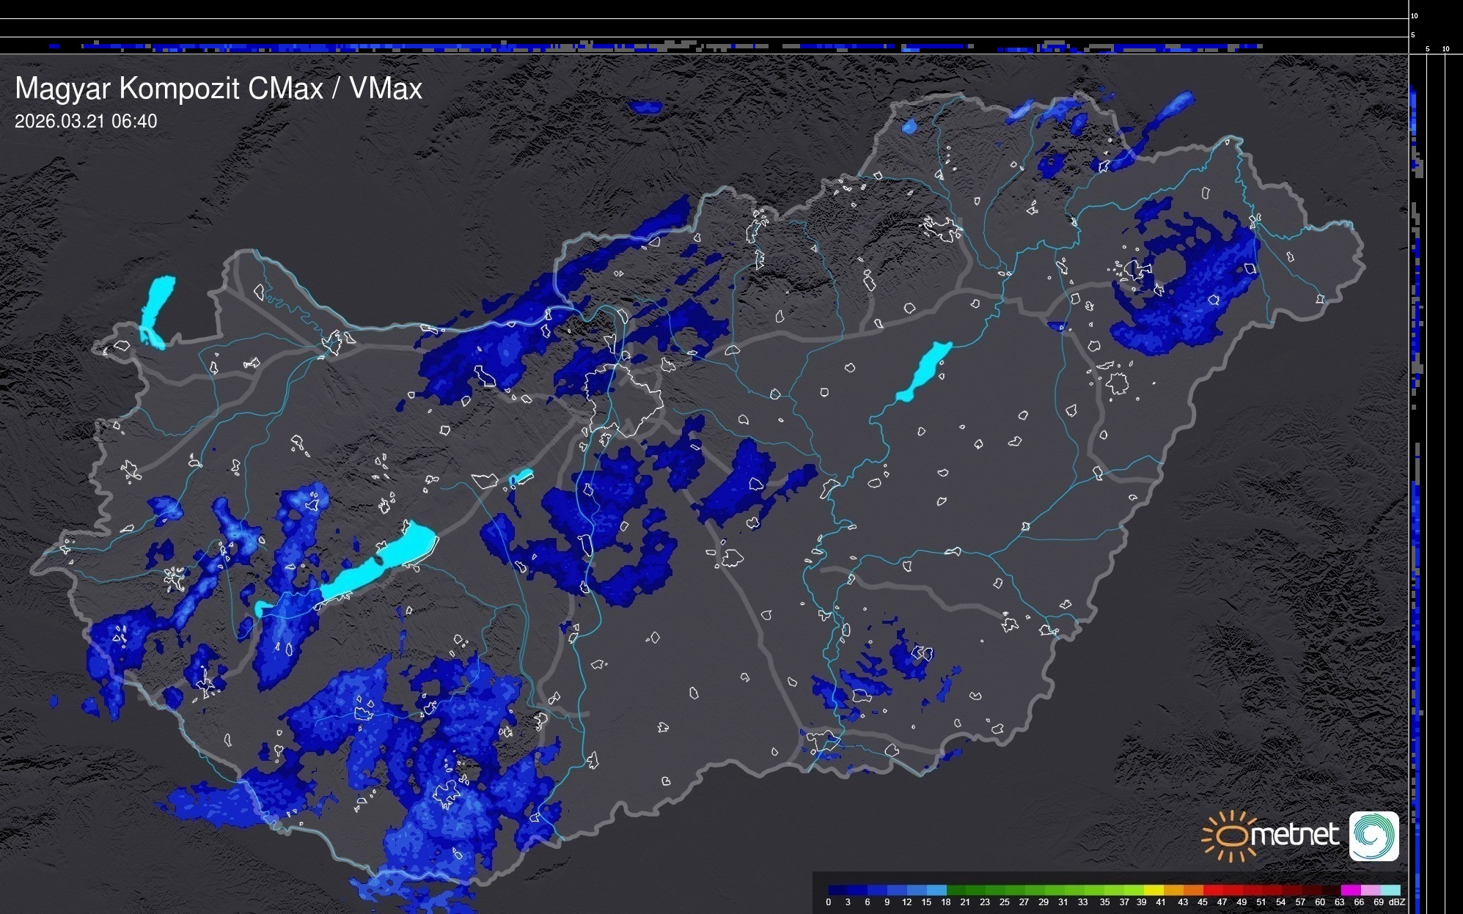Click the 2026.03.21 06:40 timestamp
This screenshot has height=914, width=1463.
point(86,122)
